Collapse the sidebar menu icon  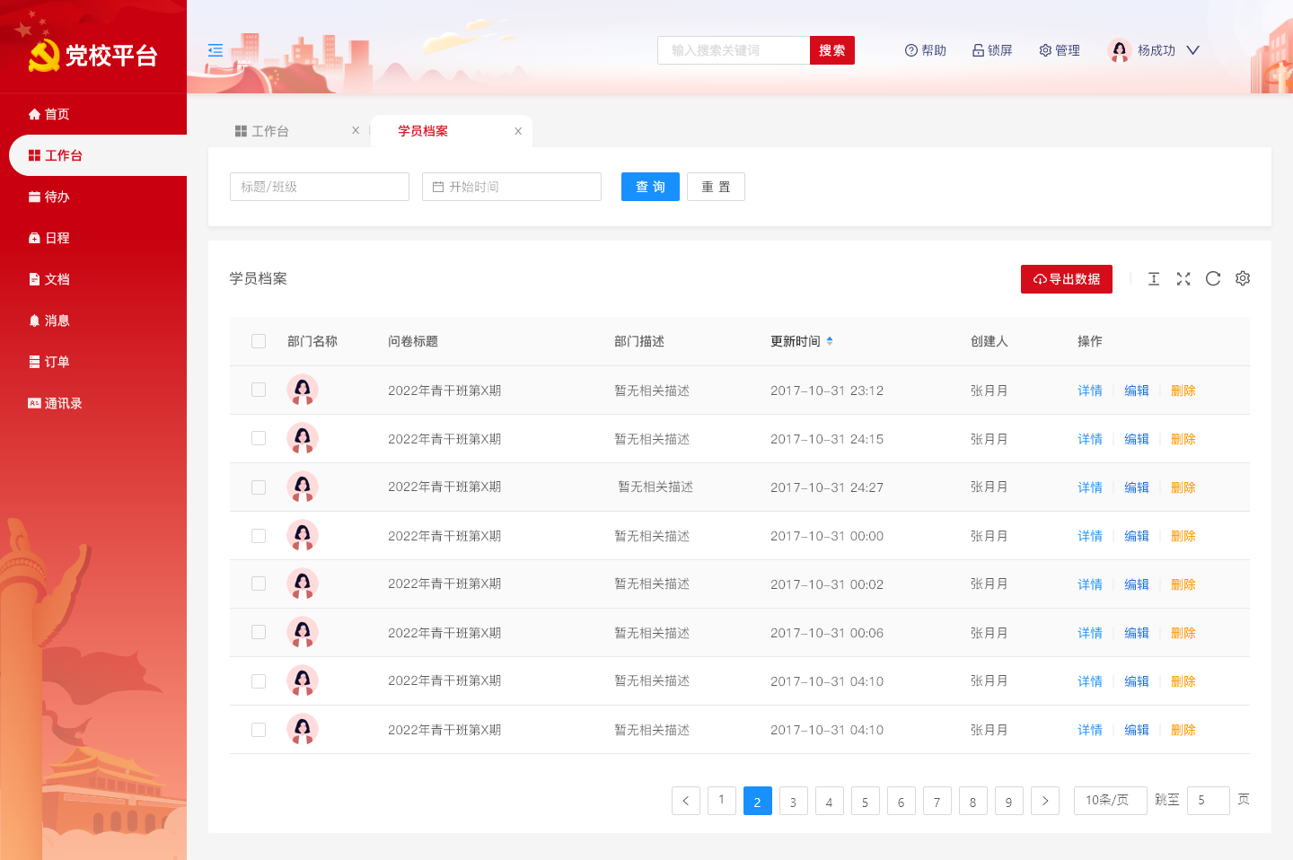coord(215,50)
